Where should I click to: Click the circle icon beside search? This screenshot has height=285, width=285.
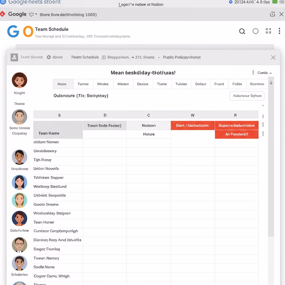point(255,31)
